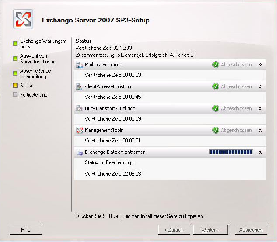Click green checkmark next to Mailbox-Funktion
Viewport: 277px width, 242px height.
click(216, 65)
